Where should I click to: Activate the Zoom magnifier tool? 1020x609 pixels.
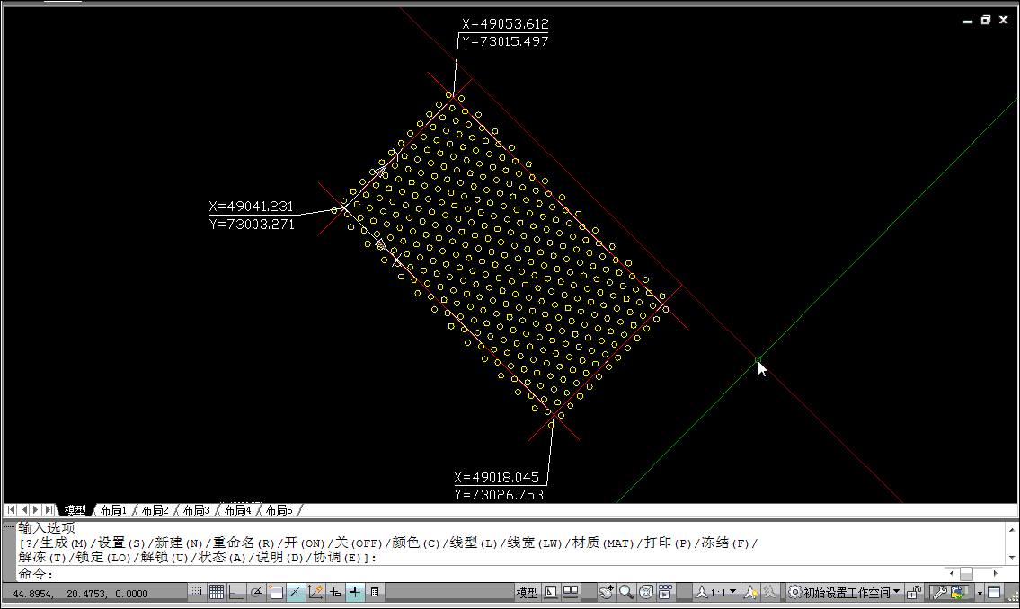point(625,592)
